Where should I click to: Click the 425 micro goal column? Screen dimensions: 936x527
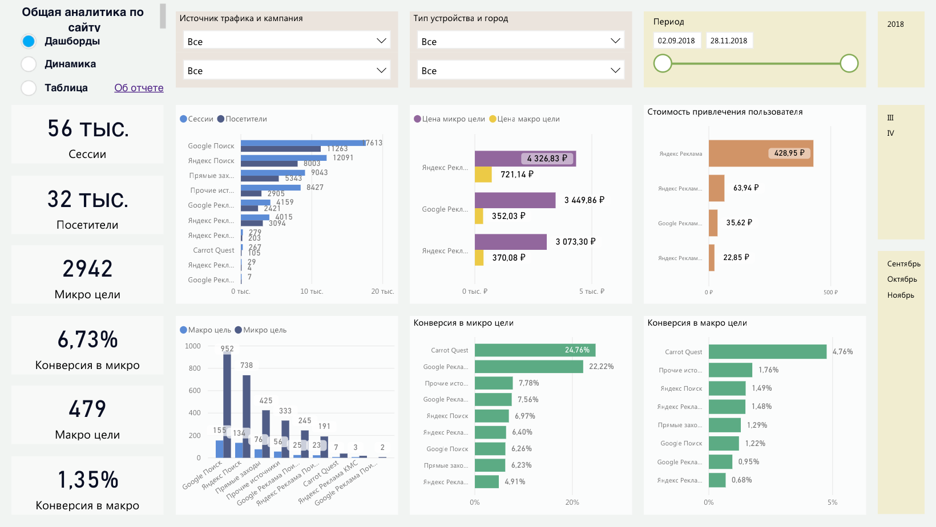(266, 434)
